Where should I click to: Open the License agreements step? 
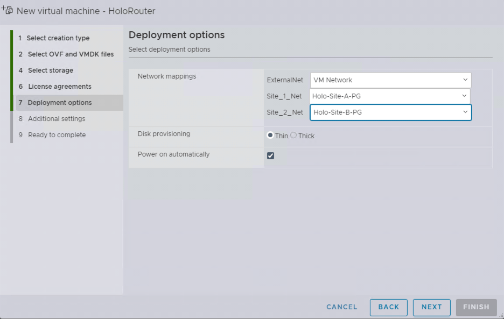(x=59, y=87)
